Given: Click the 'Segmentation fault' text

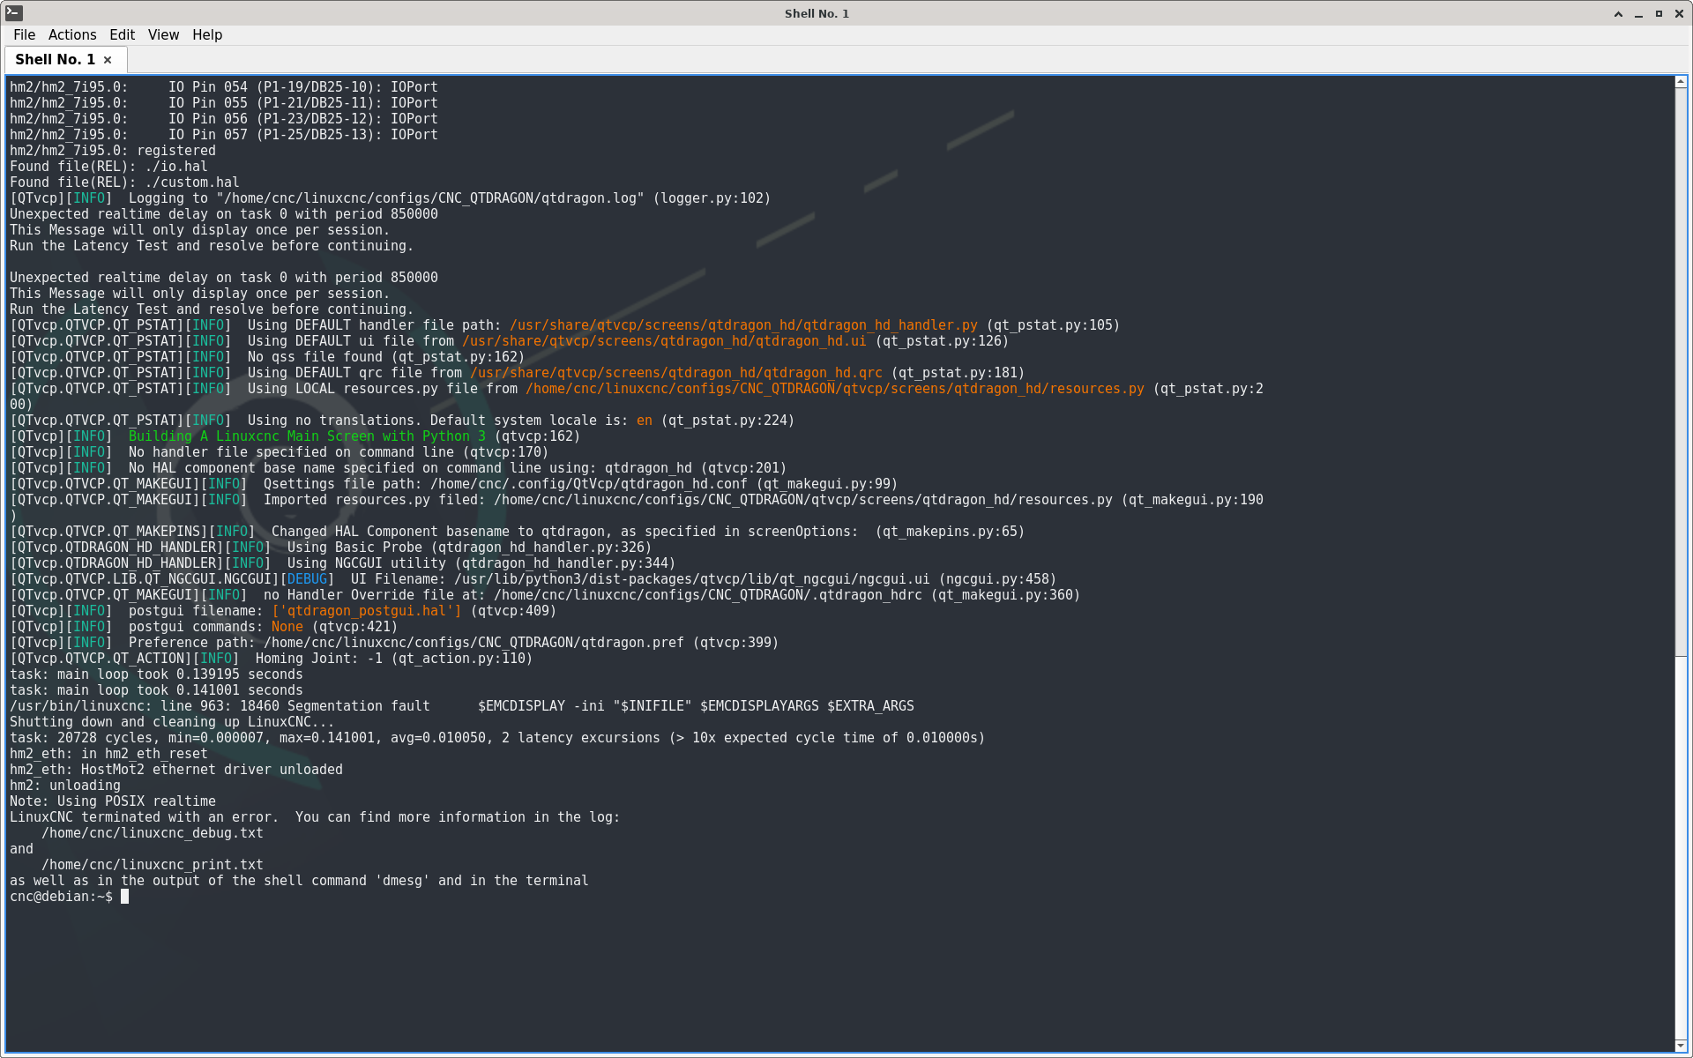Looking at the screenshot, I should pos(359,706).
